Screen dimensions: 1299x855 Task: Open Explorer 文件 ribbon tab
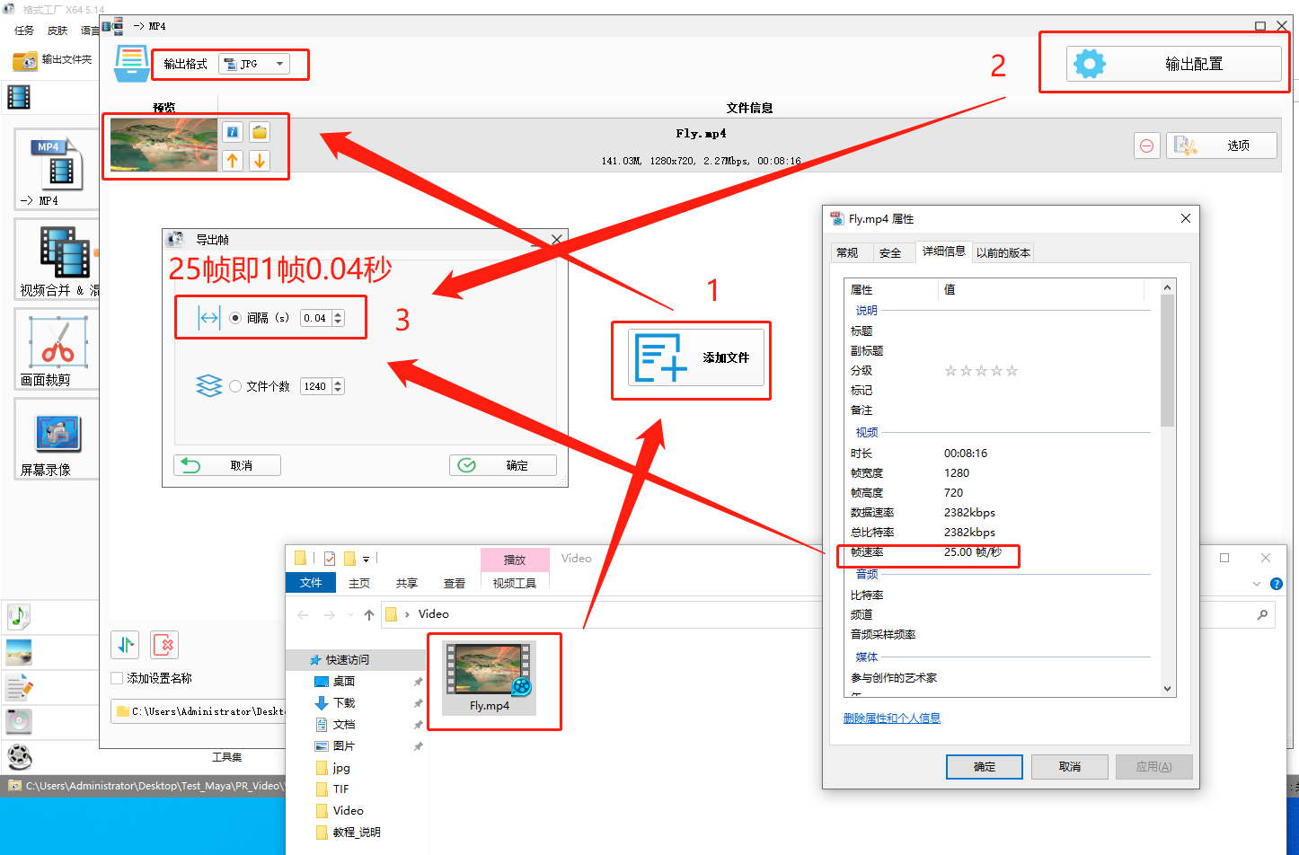(311, 583)
